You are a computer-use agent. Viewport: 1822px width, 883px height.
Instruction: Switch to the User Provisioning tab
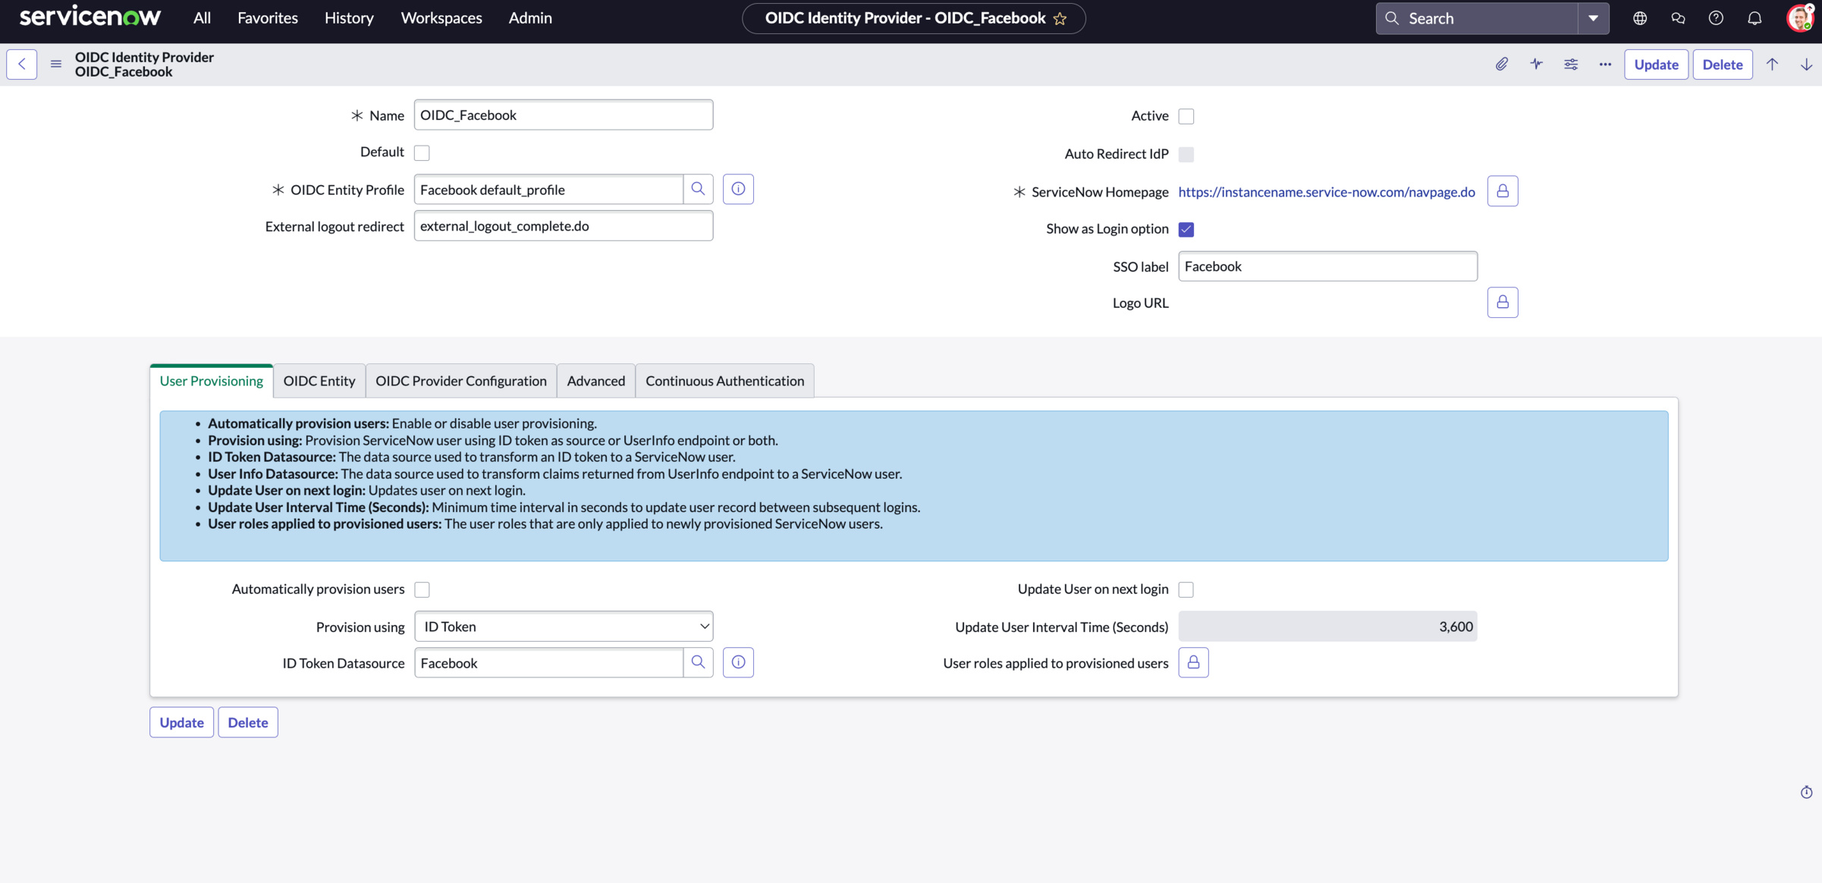click(212, 381)
